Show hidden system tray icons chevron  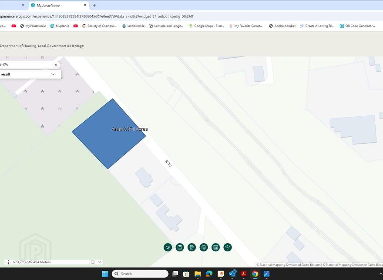coord(381,274)
